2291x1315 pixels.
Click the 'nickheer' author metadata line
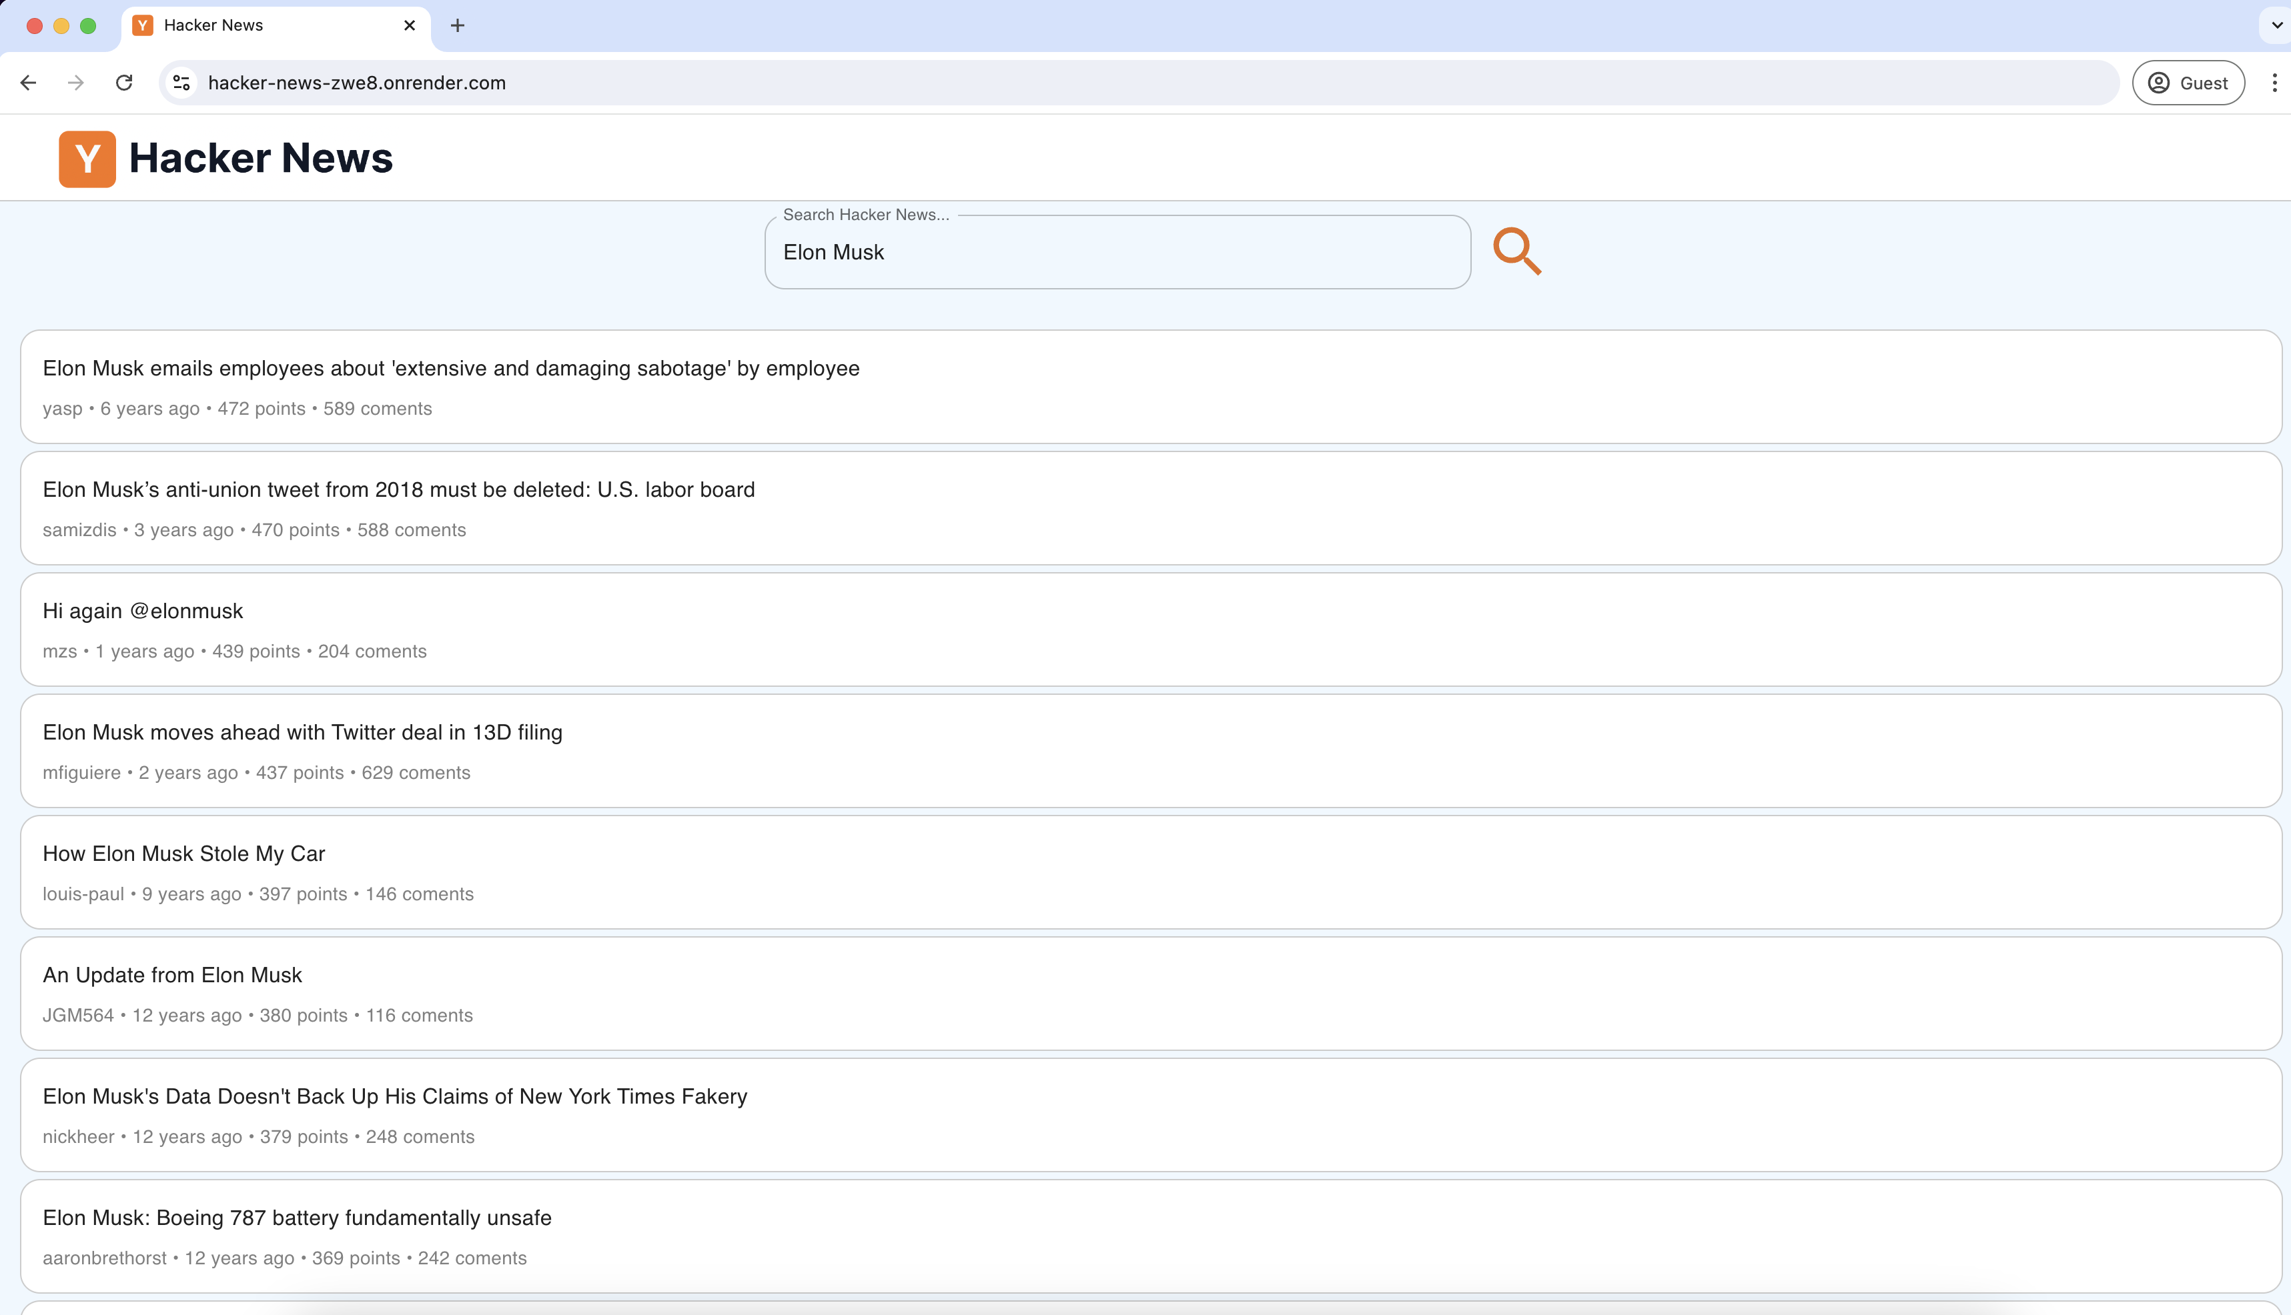pyautogui.click(x=258, y=1137)
